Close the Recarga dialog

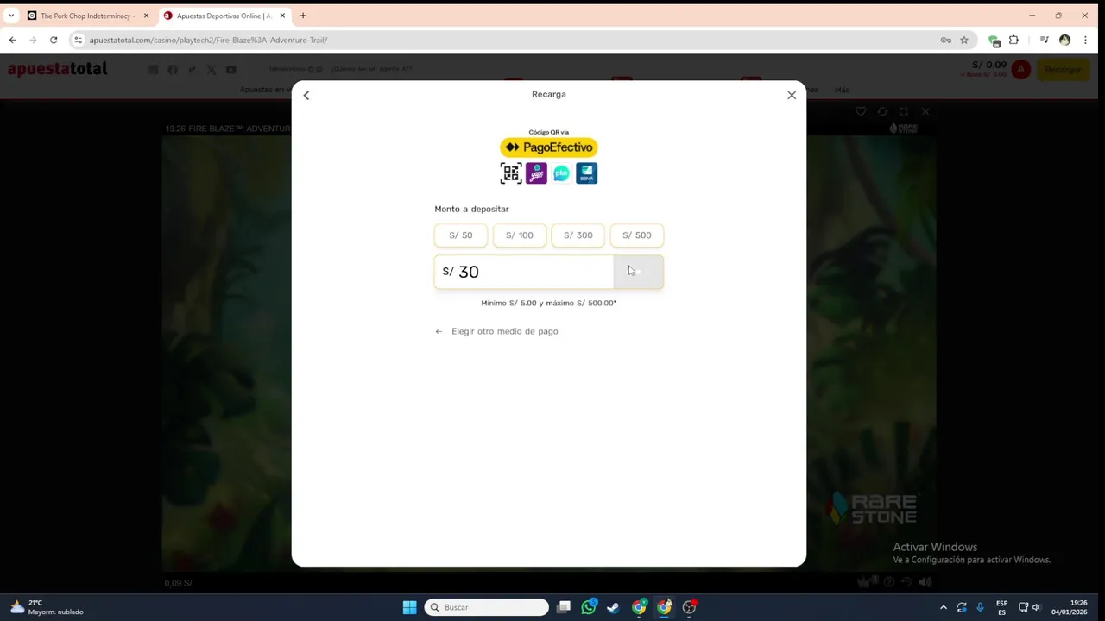pyautogui.click(x=792, y=95)
